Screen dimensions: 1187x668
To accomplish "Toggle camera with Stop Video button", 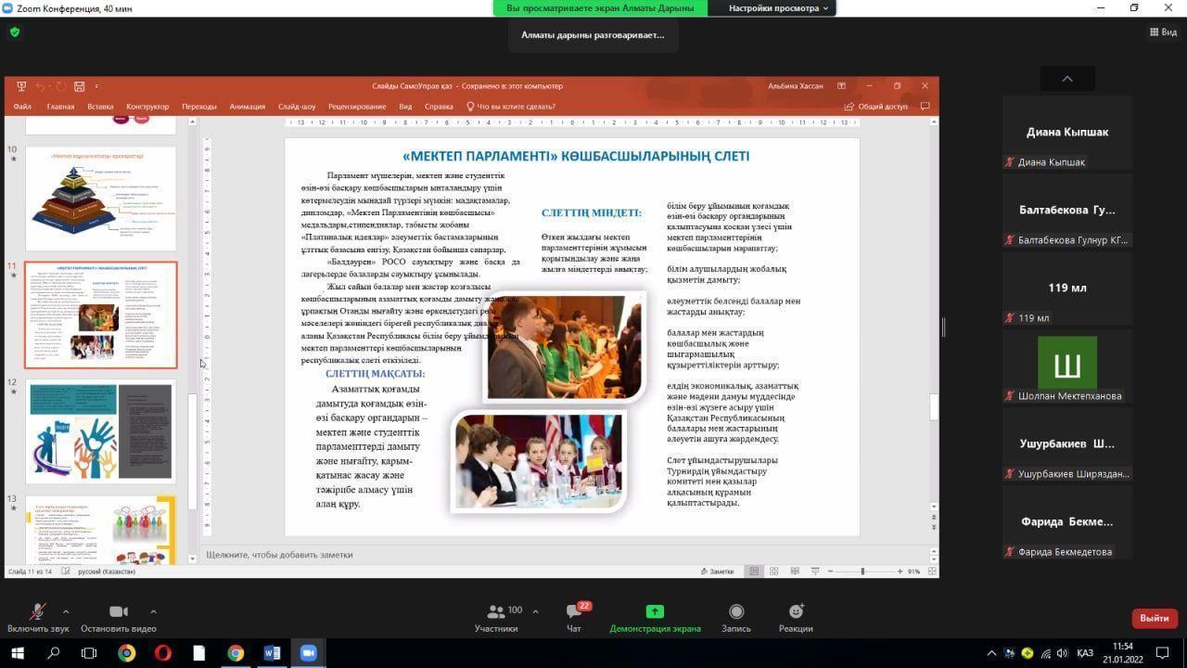I will pos(118,611).
